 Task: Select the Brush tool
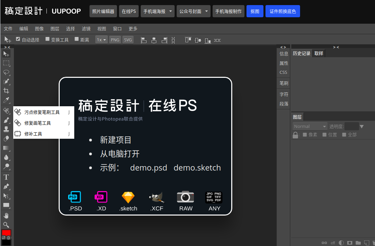coord(6,120)
